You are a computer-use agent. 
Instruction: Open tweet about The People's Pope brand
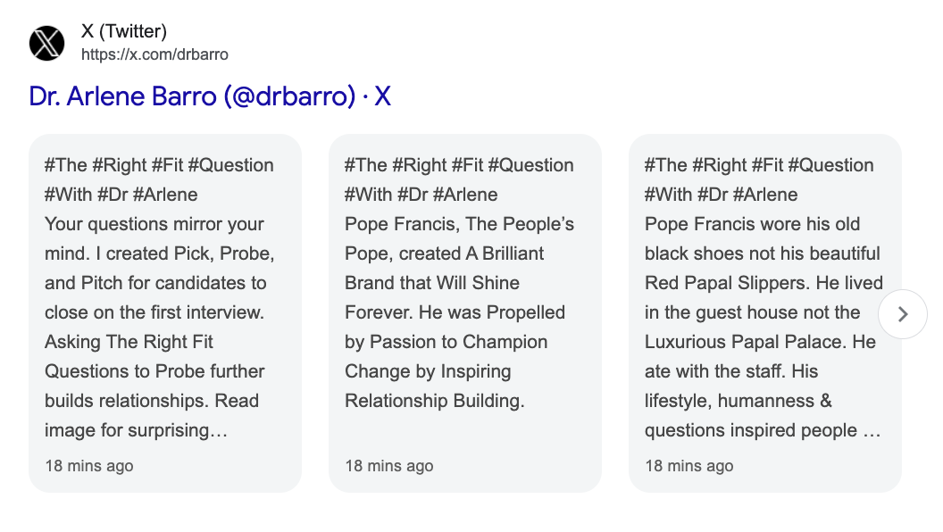pyautogui.click(x=465, y=313)
